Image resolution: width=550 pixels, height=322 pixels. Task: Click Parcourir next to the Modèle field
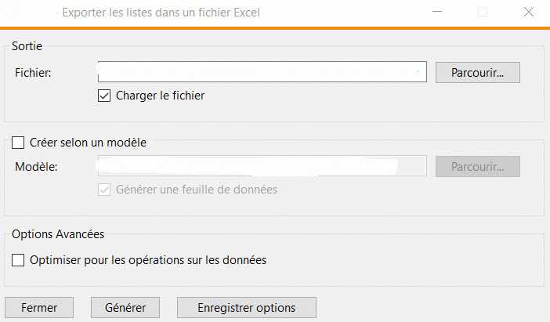pyautogui.click(x=477, y=166)
